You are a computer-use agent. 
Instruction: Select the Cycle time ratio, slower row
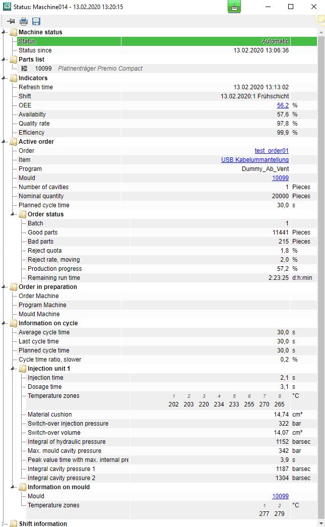(167, 360)
